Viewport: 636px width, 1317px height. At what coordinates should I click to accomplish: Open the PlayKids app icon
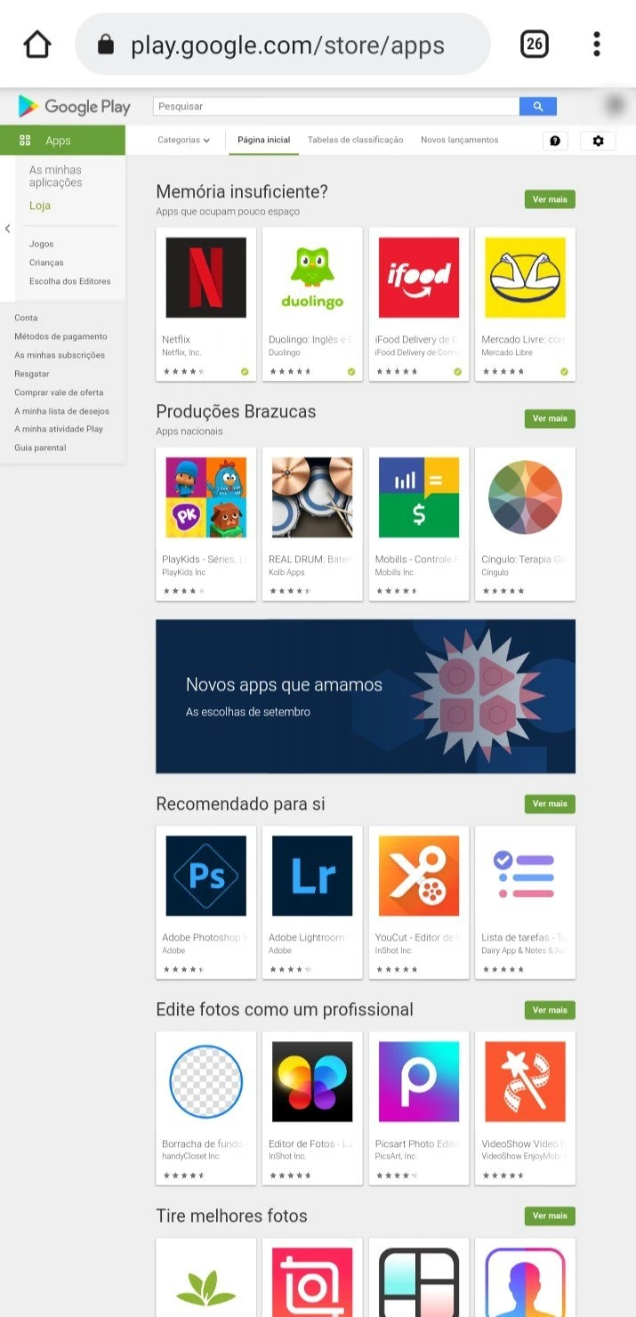click(x=205, y=497)
